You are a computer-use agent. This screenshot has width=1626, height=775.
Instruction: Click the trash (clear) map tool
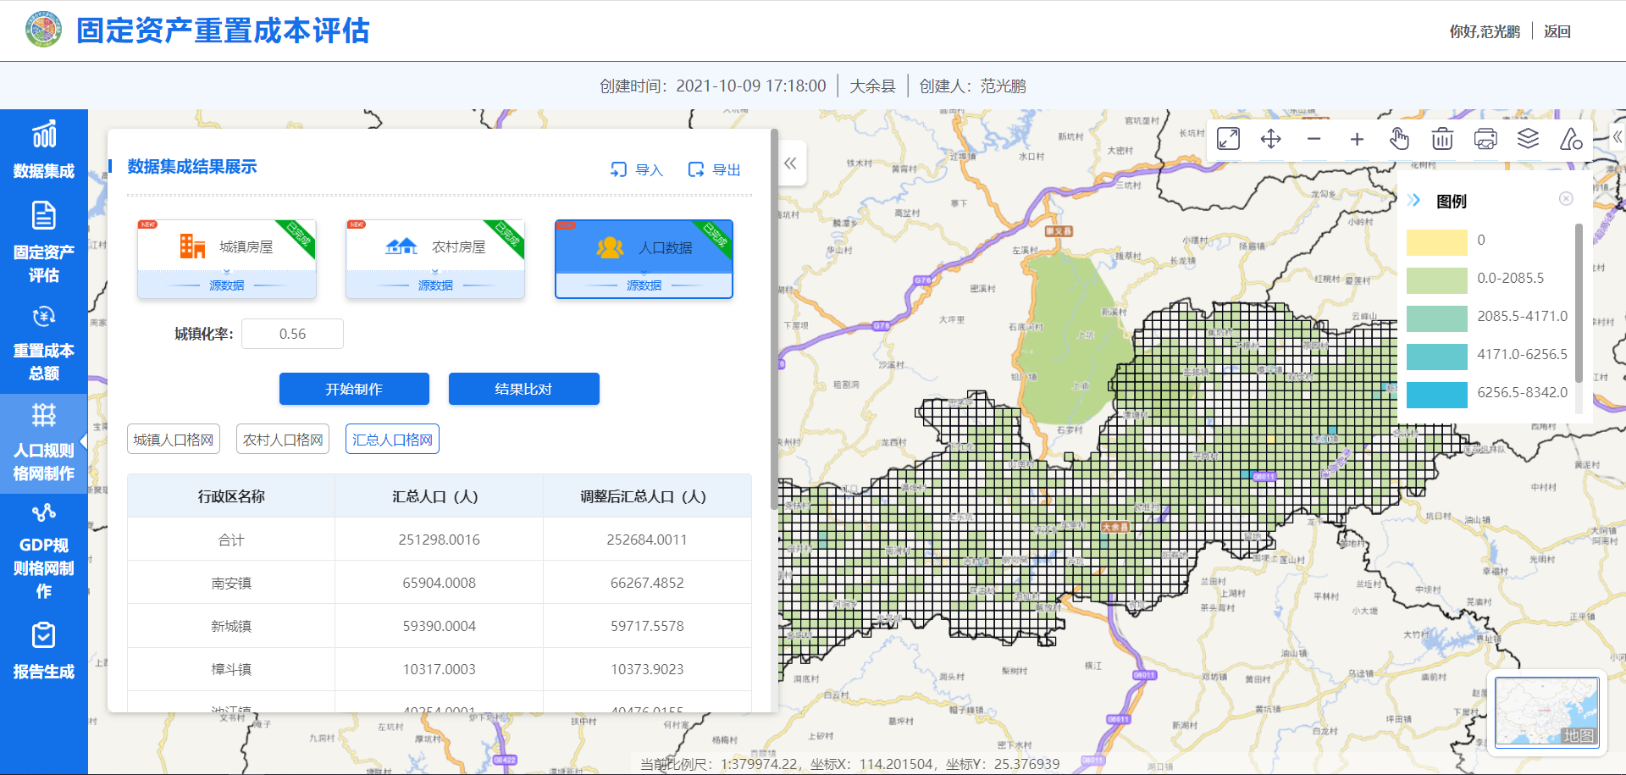(x=1442, y=139)
